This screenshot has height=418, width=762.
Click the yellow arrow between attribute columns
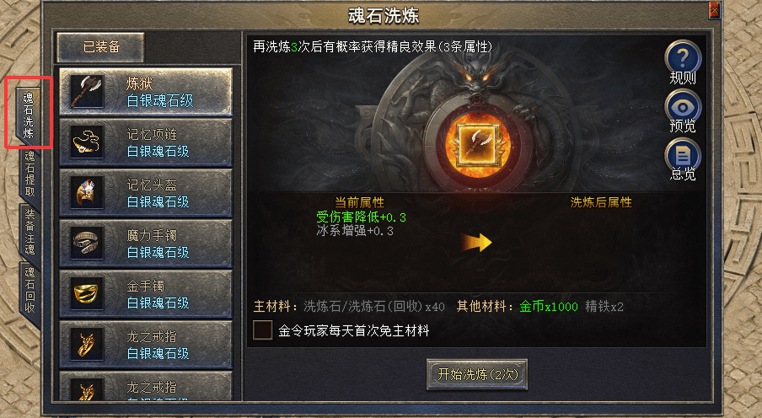(x=477, y=243)
